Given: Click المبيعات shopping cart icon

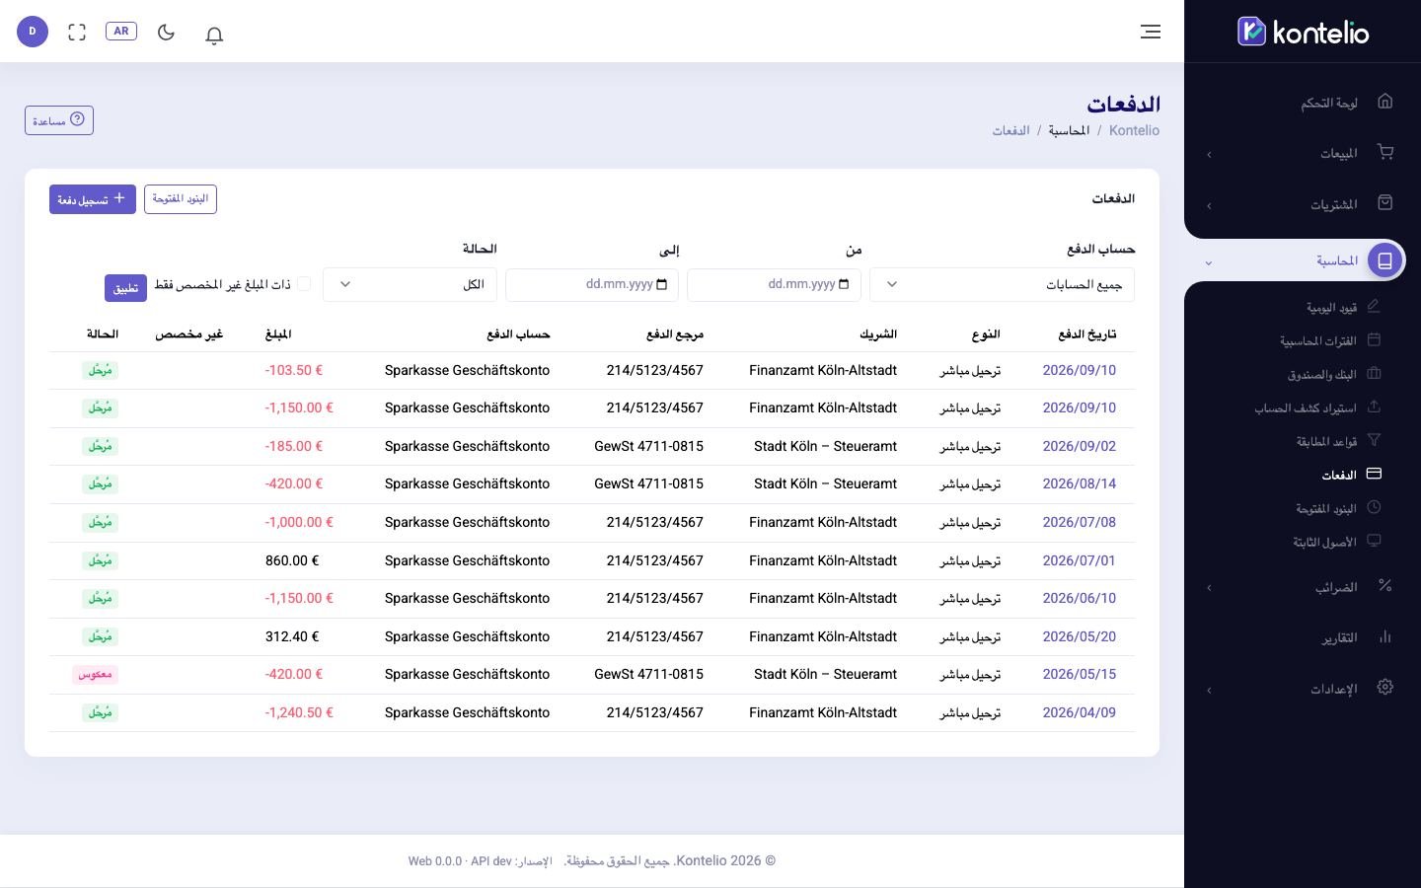Looking at the screenshot, I should click(1385, 152).
